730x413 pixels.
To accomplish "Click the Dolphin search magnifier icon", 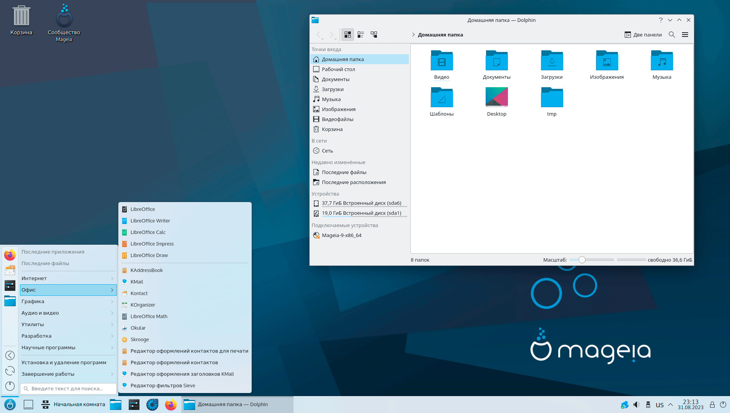I will click(672, 35).
